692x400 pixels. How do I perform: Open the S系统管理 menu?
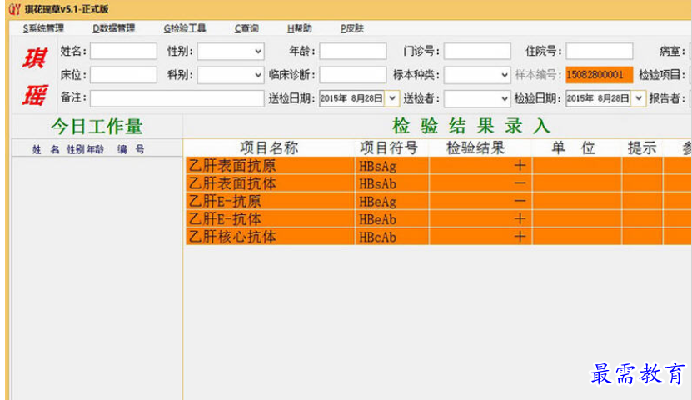pos(42,28)
